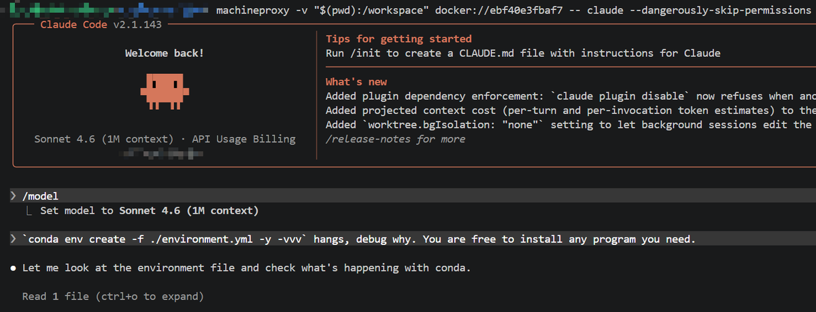Click 'Sonnet 4.6 (1M context) · API Usage Billing' line
Viewport: 816px width, 312px height.
[165, 139]
